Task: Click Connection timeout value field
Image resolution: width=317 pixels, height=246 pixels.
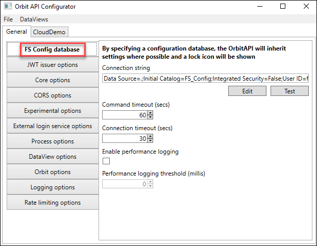Action: [x=125, y=138]
